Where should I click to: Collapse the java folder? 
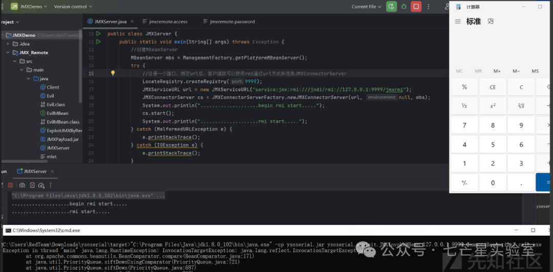29,79
